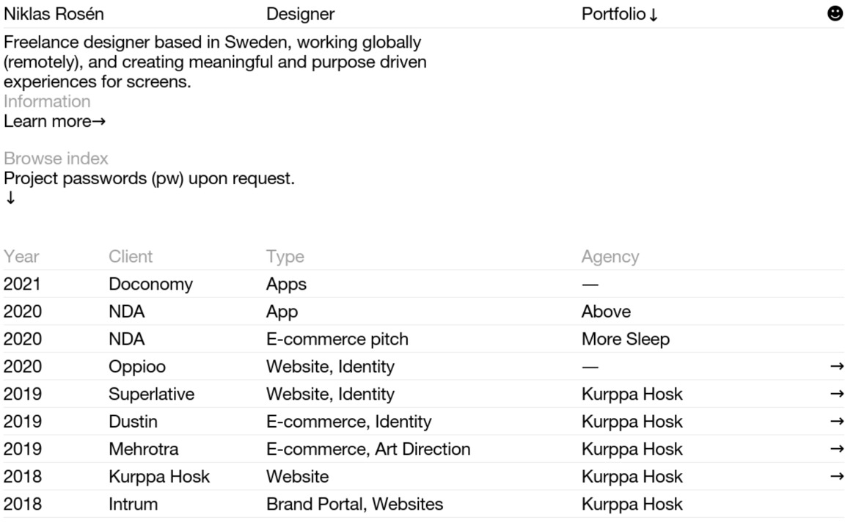Open the Superlative project arrow
The width and height of the screenshot is (845, 523).
pyautogui.click(x=837, y=394)
